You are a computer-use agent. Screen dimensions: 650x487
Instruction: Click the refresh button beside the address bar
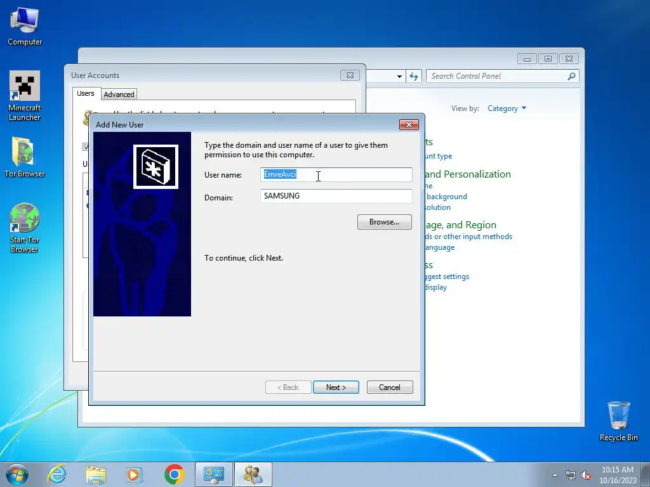pos(414,76)
